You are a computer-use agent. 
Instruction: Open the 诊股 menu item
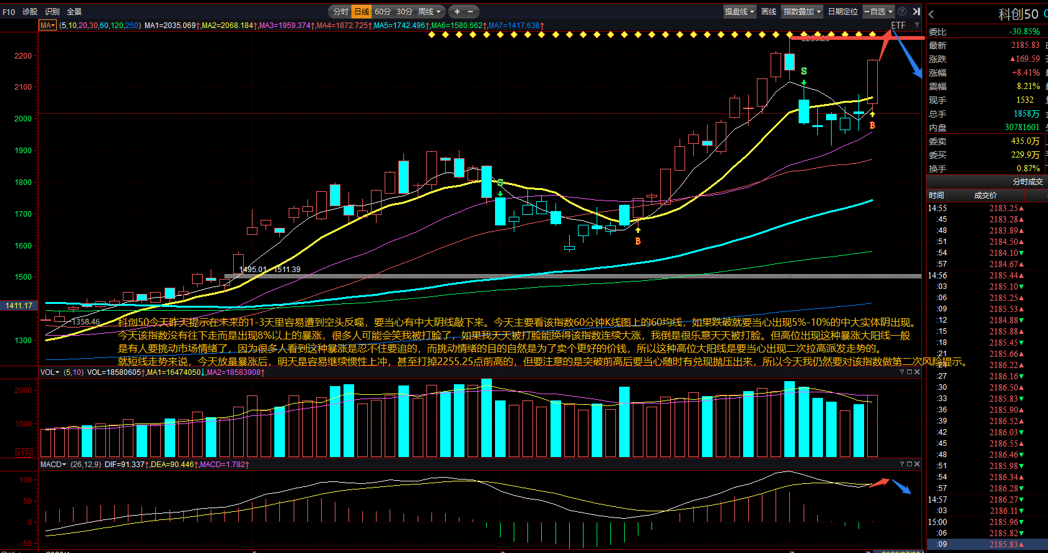coord(30,12)
